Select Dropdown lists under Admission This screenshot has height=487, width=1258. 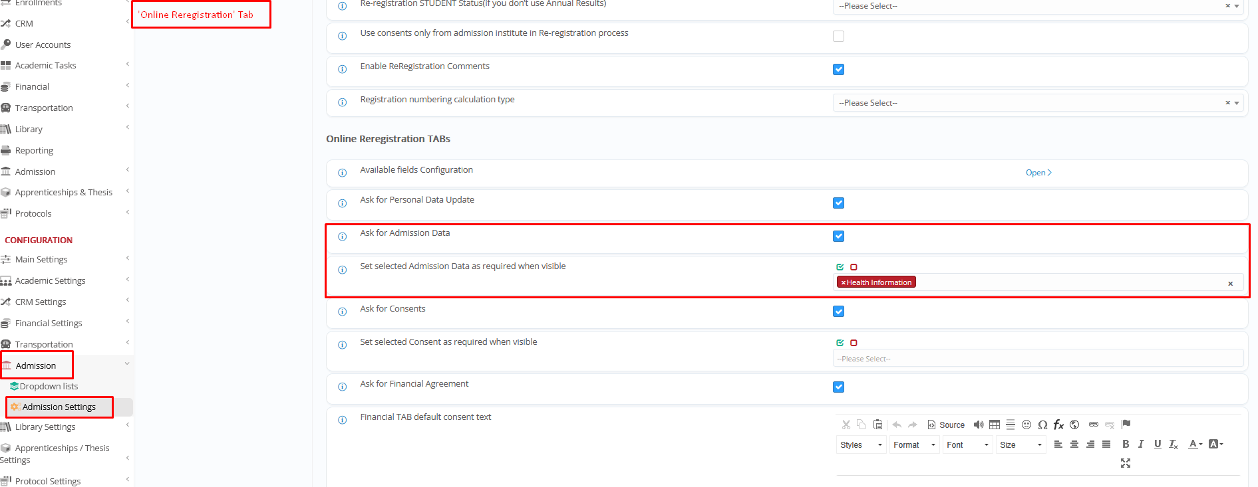pos(49,387)
